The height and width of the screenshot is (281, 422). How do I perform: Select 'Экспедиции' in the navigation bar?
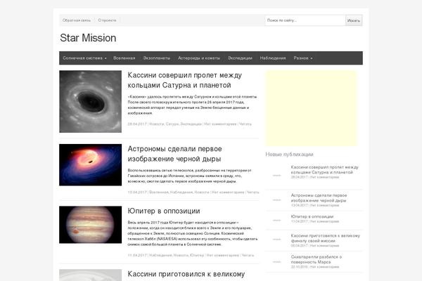pyautogui.click(x=240, y=58)
